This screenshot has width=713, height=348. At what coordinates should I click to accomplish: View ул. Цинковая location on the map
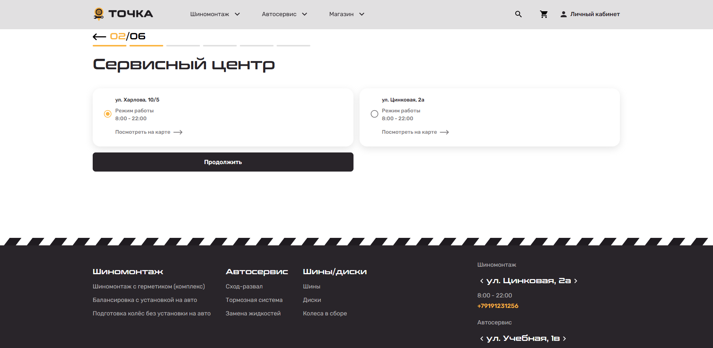click(x=415, y=132)
